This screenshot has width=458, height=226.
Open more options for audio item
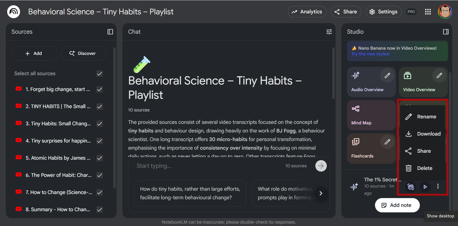[x=438, y=186]
